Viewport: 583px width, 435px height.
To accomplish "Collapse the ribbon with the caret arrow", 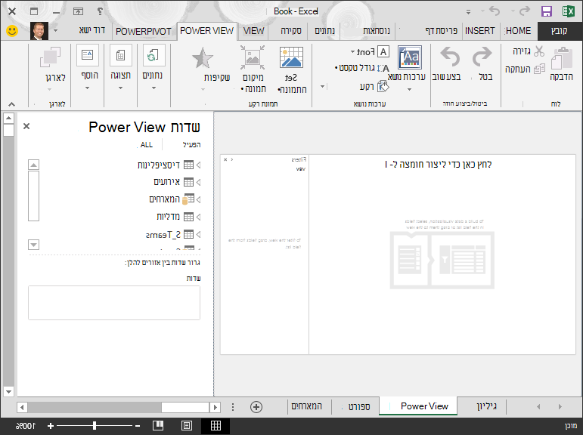I will (11, 104).
